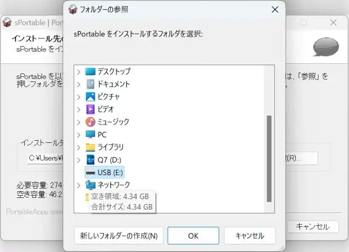Click the 新しいフォルダーの作成(N) button

(x=119, y=235)
